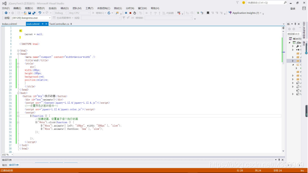The width and height of the screenshot is (308, 173).
Task: Open the Tools menu
Action: pyautogui.click(x=89, y=8)
